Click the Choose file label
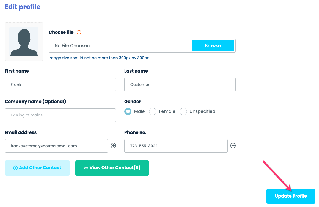 pyautogui.click(x=61, y=32)
